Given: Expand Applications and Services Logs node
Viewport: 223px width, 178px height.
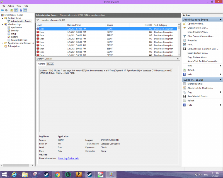Looking at the screenshot, I should click(3, 43).
